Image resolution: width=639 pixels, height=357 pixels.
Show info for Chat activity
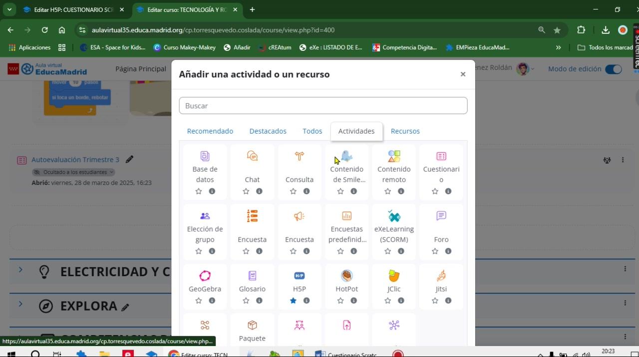(259, 191)
